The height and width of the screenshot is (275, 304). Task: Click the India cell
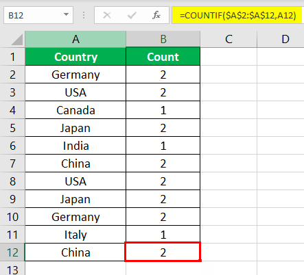75,146
